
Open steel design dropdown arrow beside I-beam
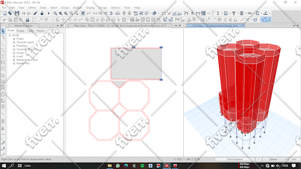point(222,13)
